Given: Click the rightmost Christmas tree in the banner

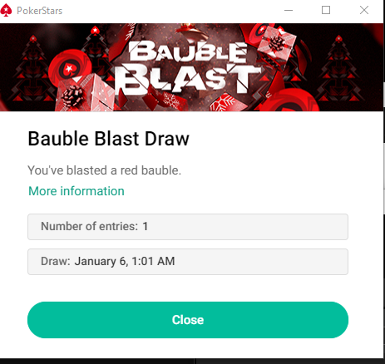Looking at the screenshot, I should [x=340, y=69].
